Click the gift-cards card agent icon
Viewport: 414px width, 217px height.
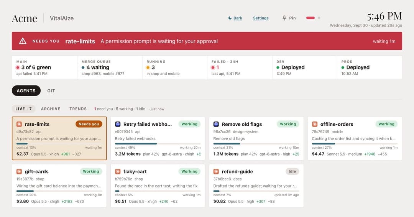point(19,171)
